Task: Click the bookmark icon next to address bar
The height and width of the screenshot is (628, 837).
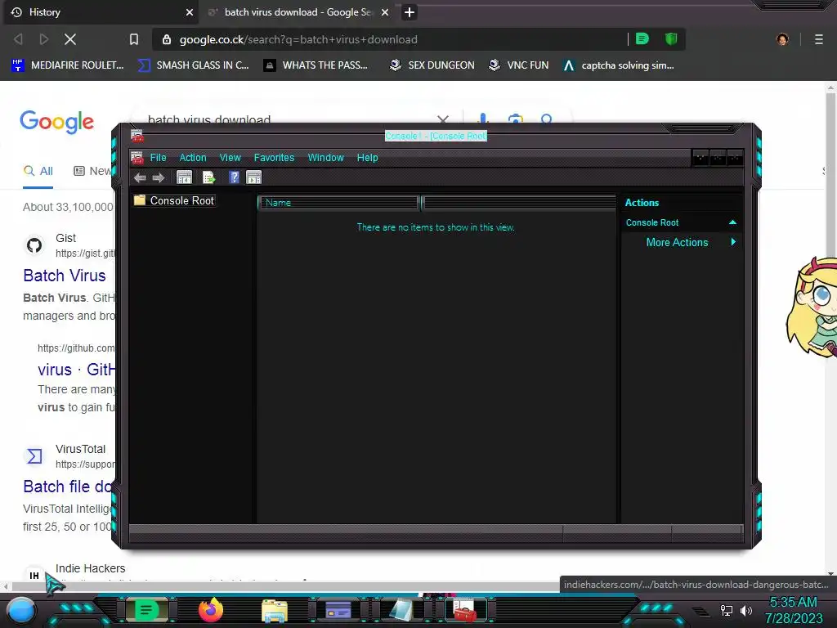Action: (134, 39)
